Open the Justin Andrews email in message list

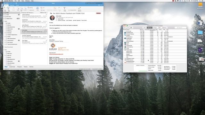point(34,16)
